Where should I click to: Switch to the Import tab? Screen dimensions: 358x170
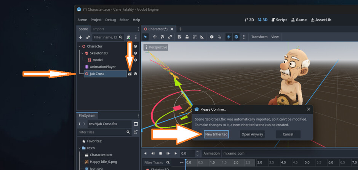tap(98, 29)
